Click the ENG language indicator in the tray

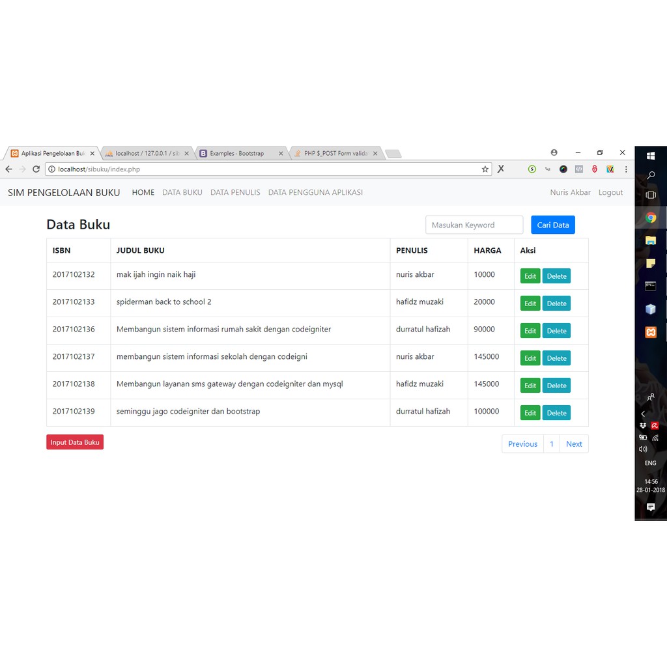[x=651, y=463]
